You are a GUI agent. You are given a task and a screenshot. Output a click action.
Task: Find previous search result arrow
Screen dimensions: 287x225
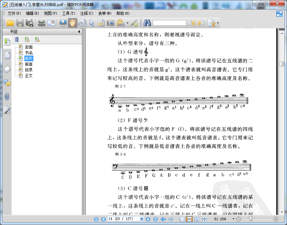(x=192, y=23)
